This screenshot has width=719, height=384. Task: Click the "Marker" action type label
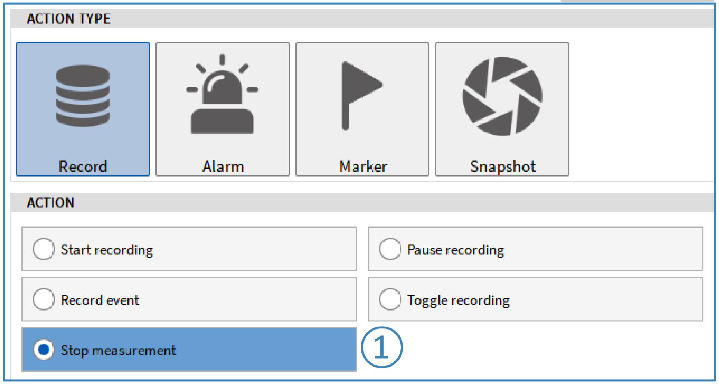[x=363, y=166]
